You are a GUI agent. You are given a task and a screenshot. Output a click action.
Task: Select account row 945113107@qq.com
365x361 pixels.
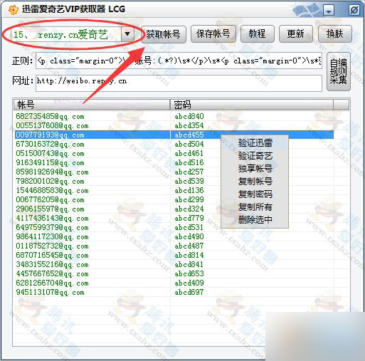click(50, 292)
